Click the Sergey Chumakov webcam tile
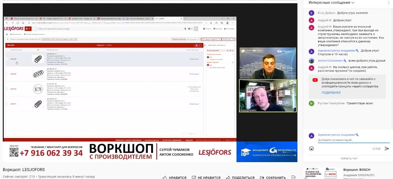The width and height of the screenshot is (393, 179). click(268, 96)
